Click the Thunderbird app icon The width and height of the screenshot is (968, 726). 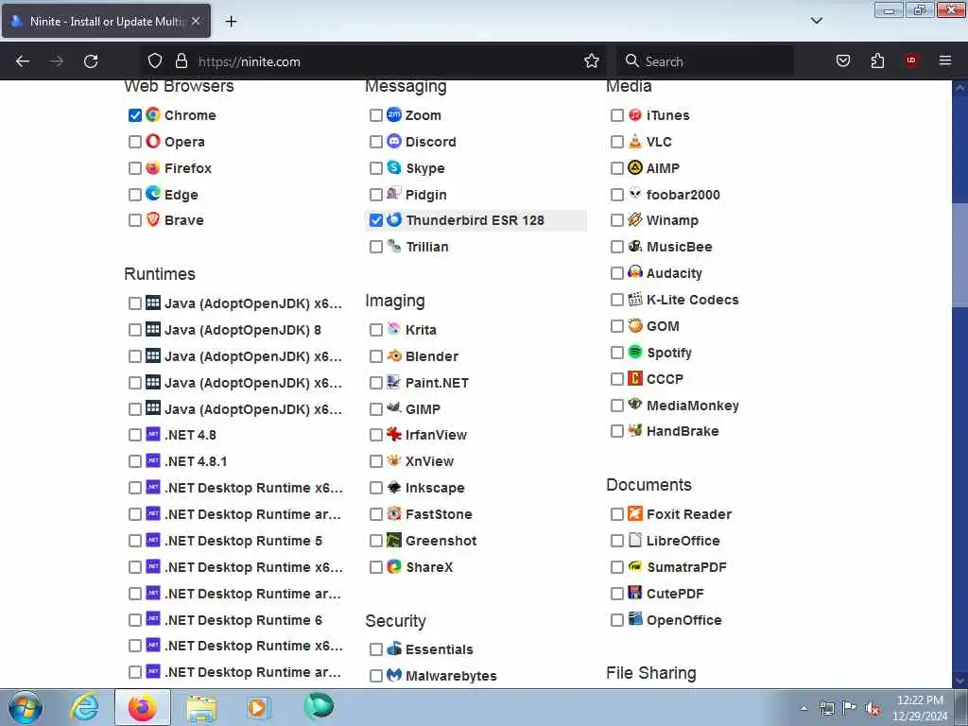(x=394, y=219)
